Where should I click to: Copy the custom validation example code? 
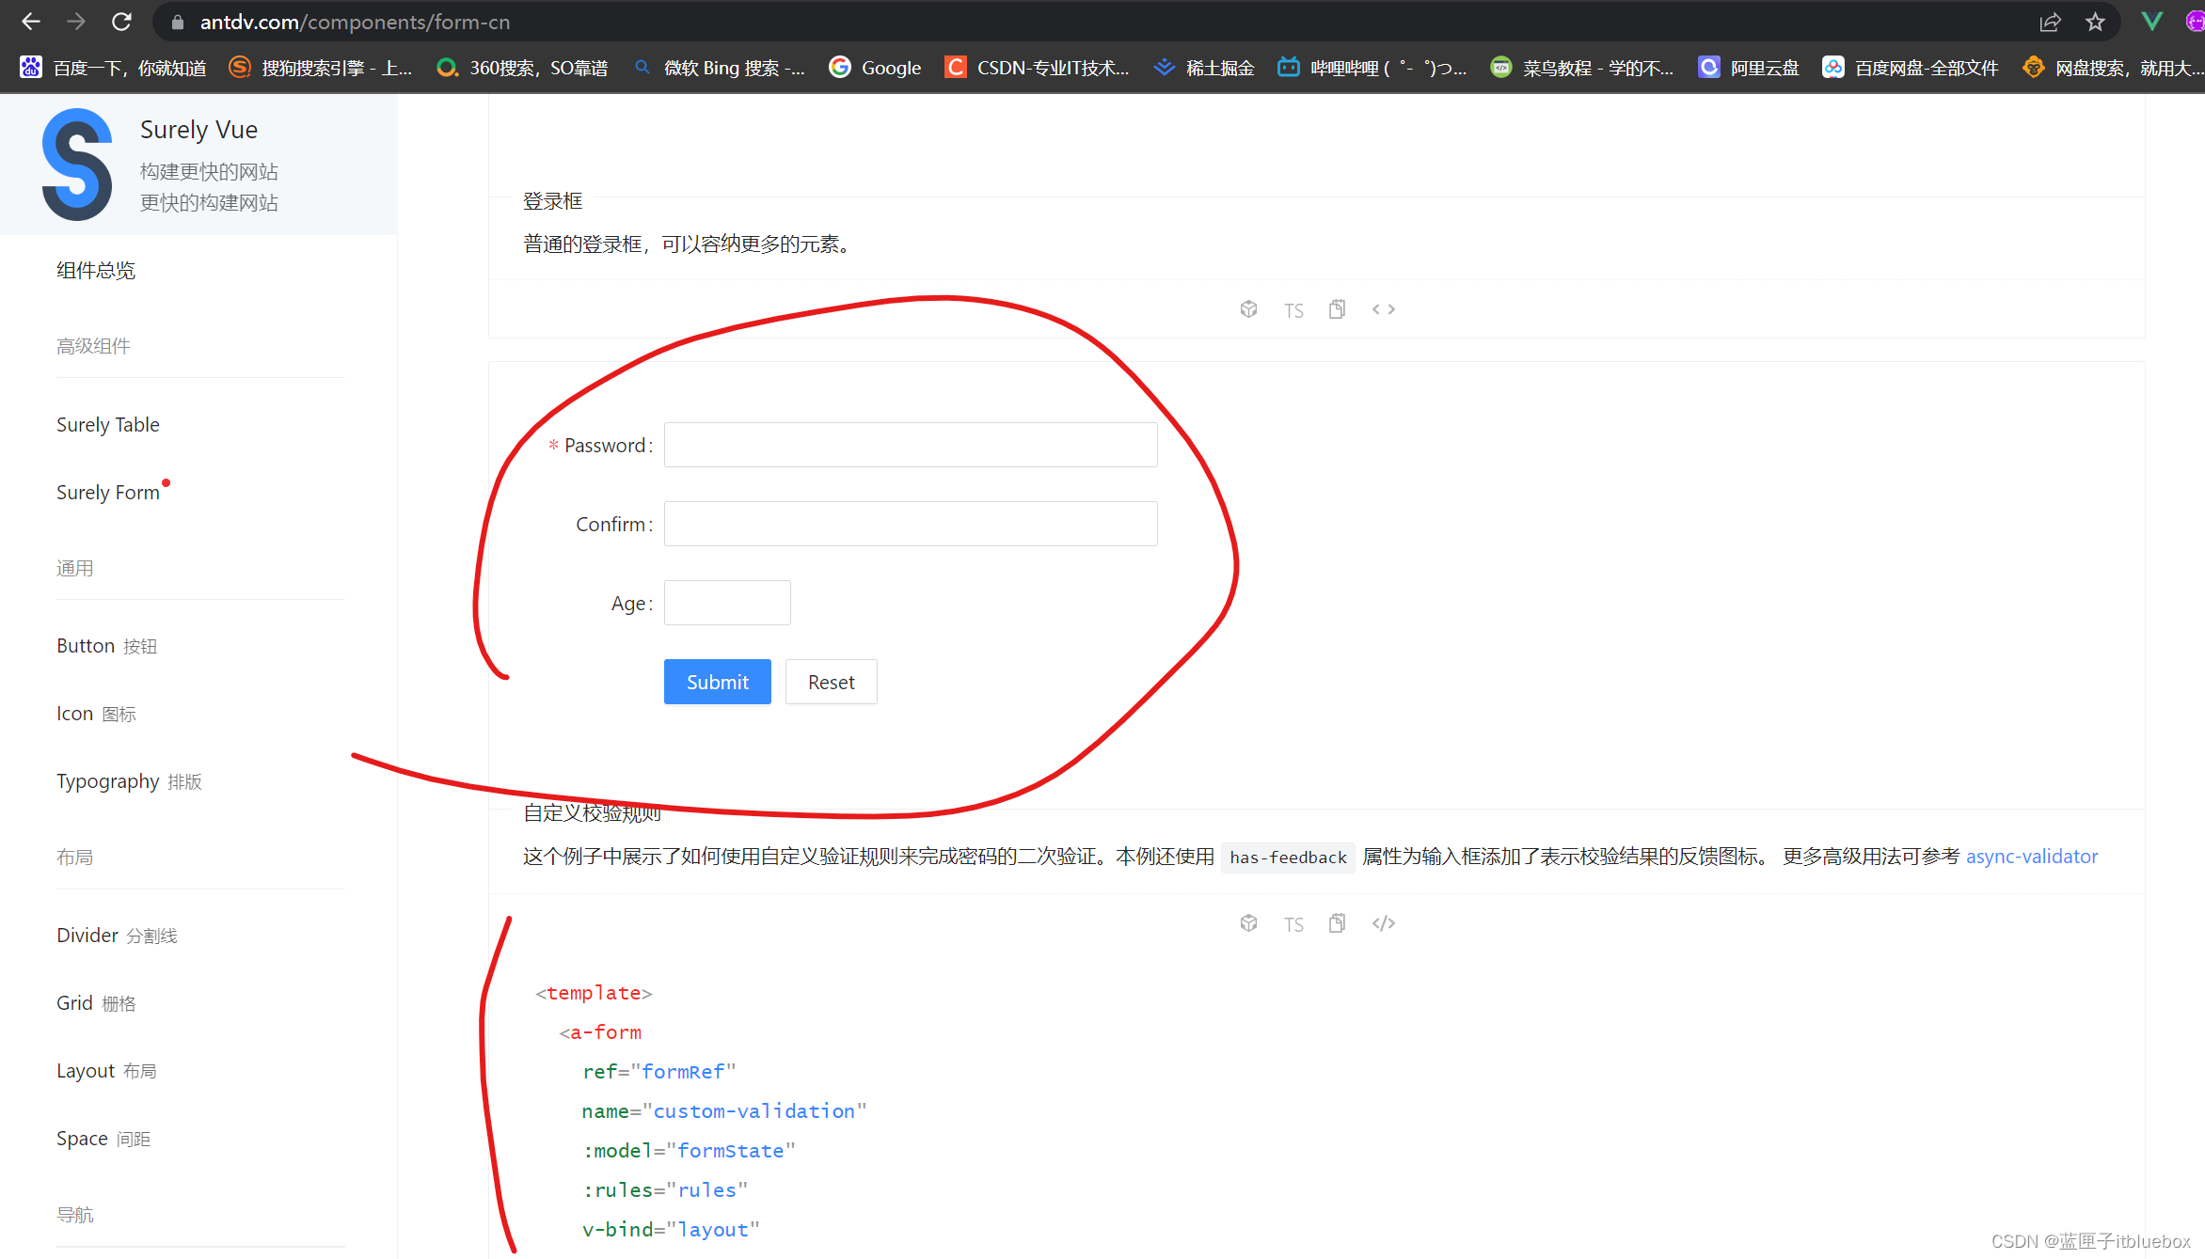coord(1337,923)
